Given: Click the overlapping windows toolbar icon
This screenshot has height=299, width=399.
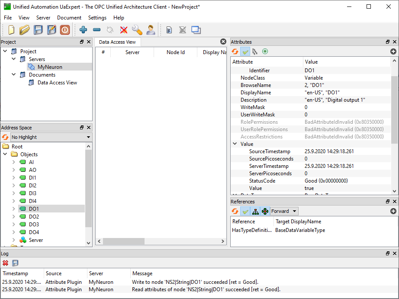Looking at the screenshot, I should coord(196,30).
